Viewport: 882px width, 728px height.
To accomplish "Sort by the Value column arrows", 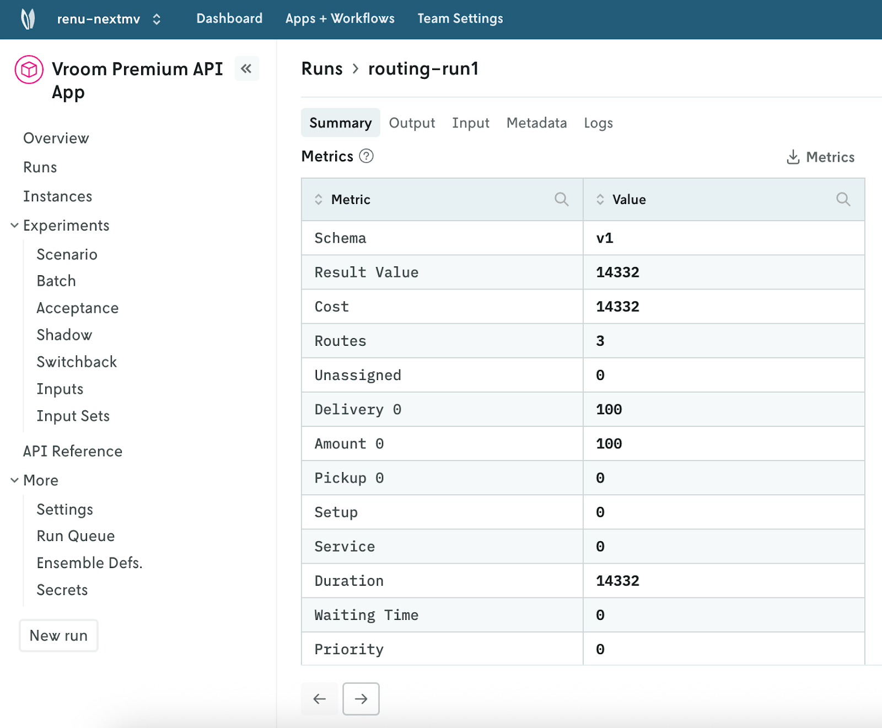I will tap(600, 200).
